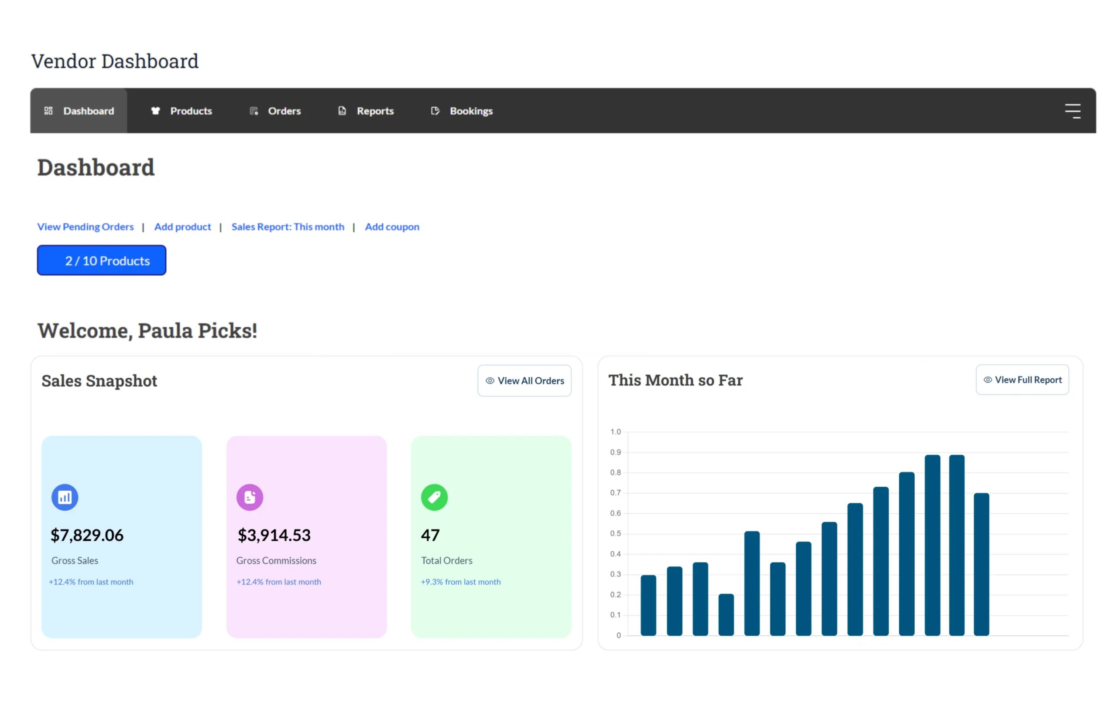Screen dimensions: 1117x726
Task: Click the Products shirt icon
Action: tap(155, 111)
